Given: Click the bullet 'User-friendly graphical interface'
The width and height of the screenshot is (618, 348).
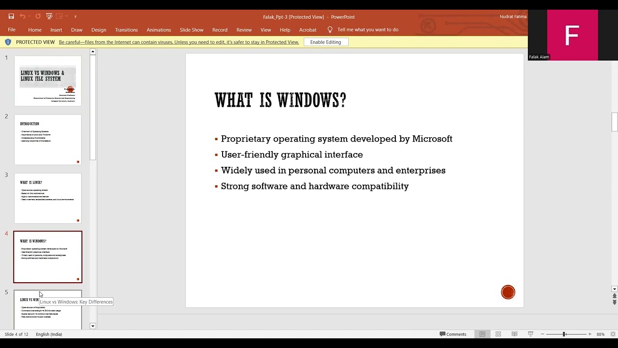Looking at the screenshot, I should pos(292,155).
